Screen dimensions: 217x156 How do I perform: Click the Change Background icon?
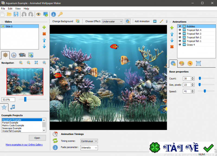point(78,21)
